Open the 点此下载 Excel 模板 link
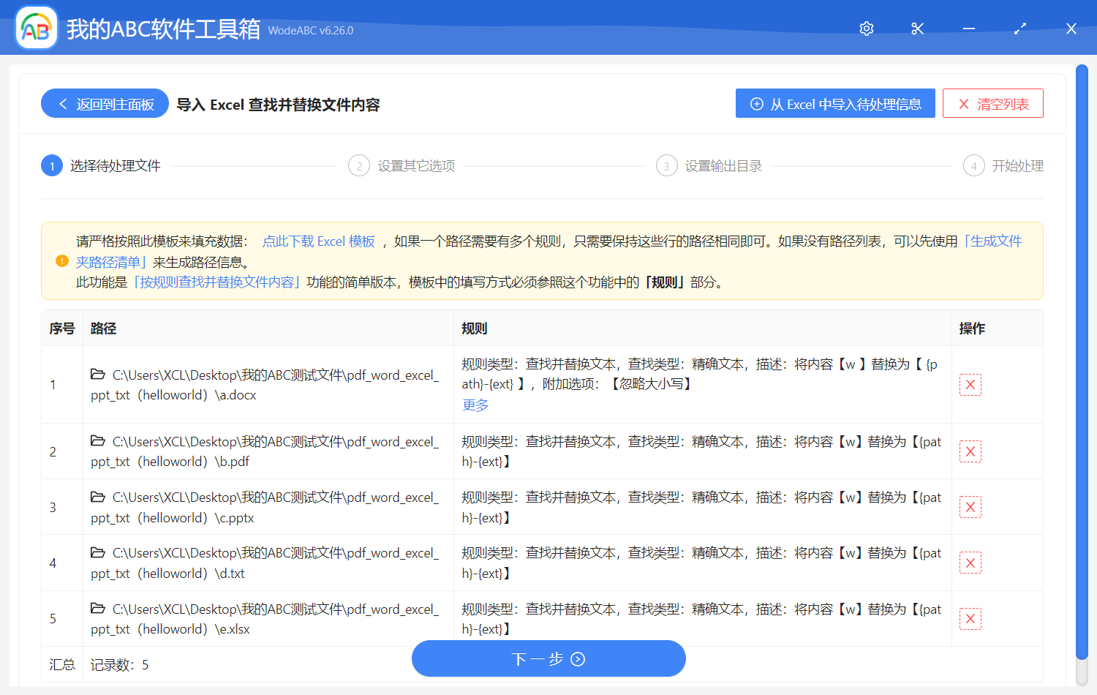The image size is (1097, 695). pos(318,241)
